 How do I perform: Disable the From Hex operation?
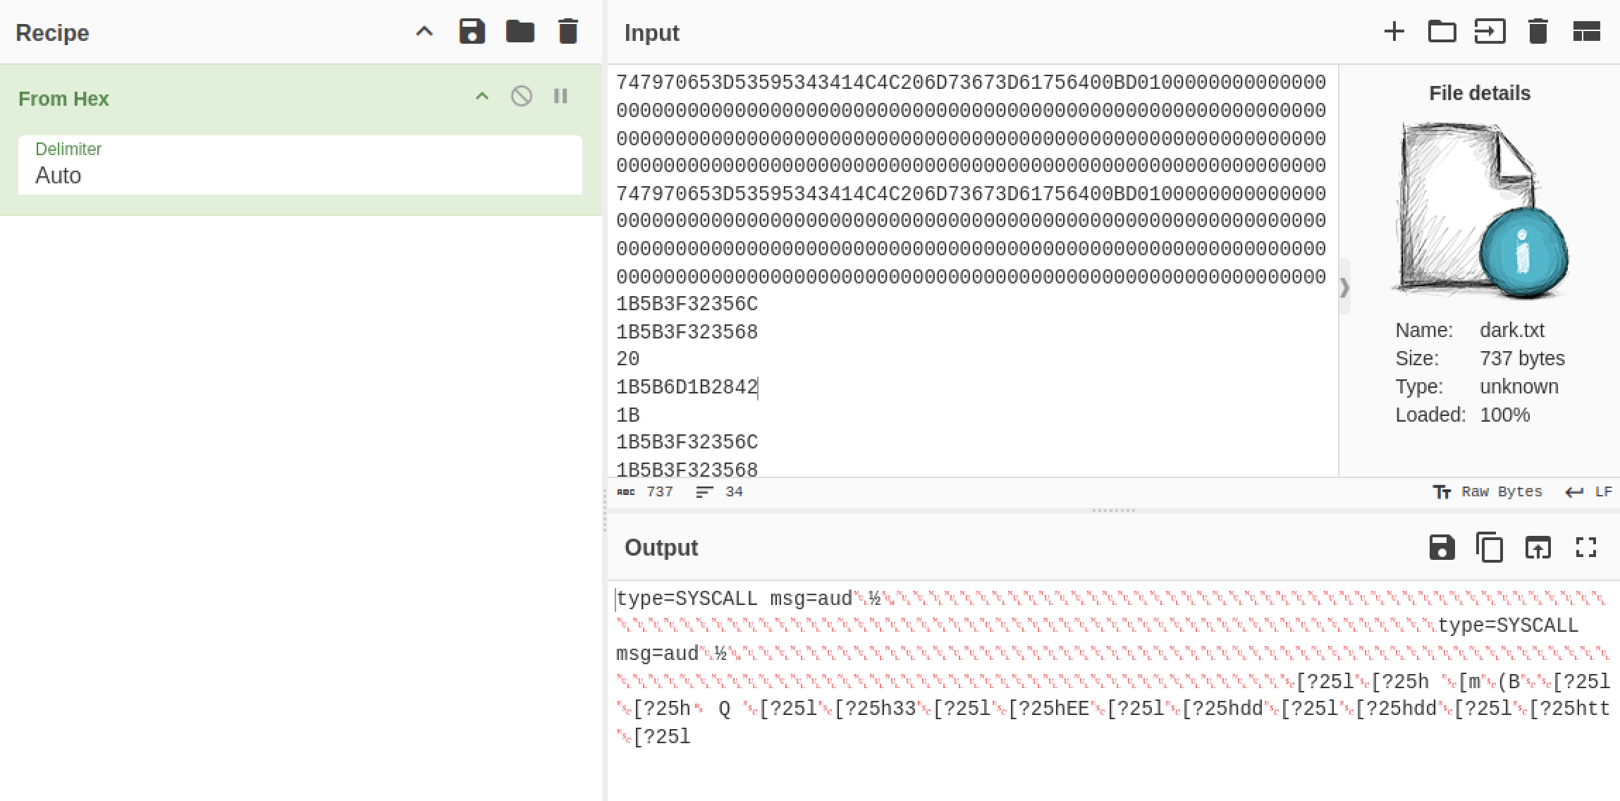521,97
